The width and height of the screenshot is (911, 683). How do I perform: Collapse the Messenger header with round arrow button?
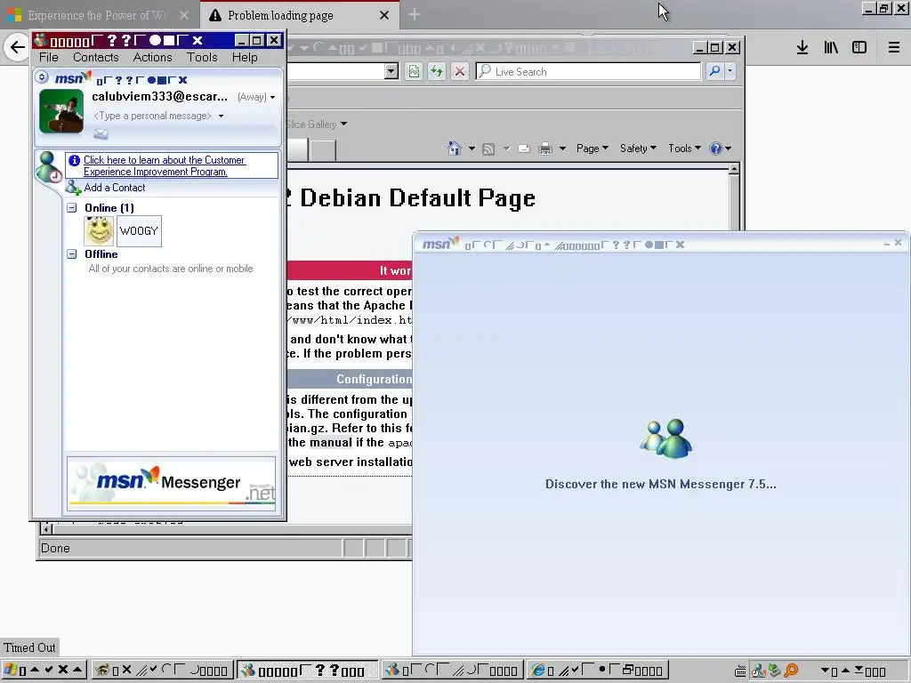pyautogui.click(x=42, y=76)
